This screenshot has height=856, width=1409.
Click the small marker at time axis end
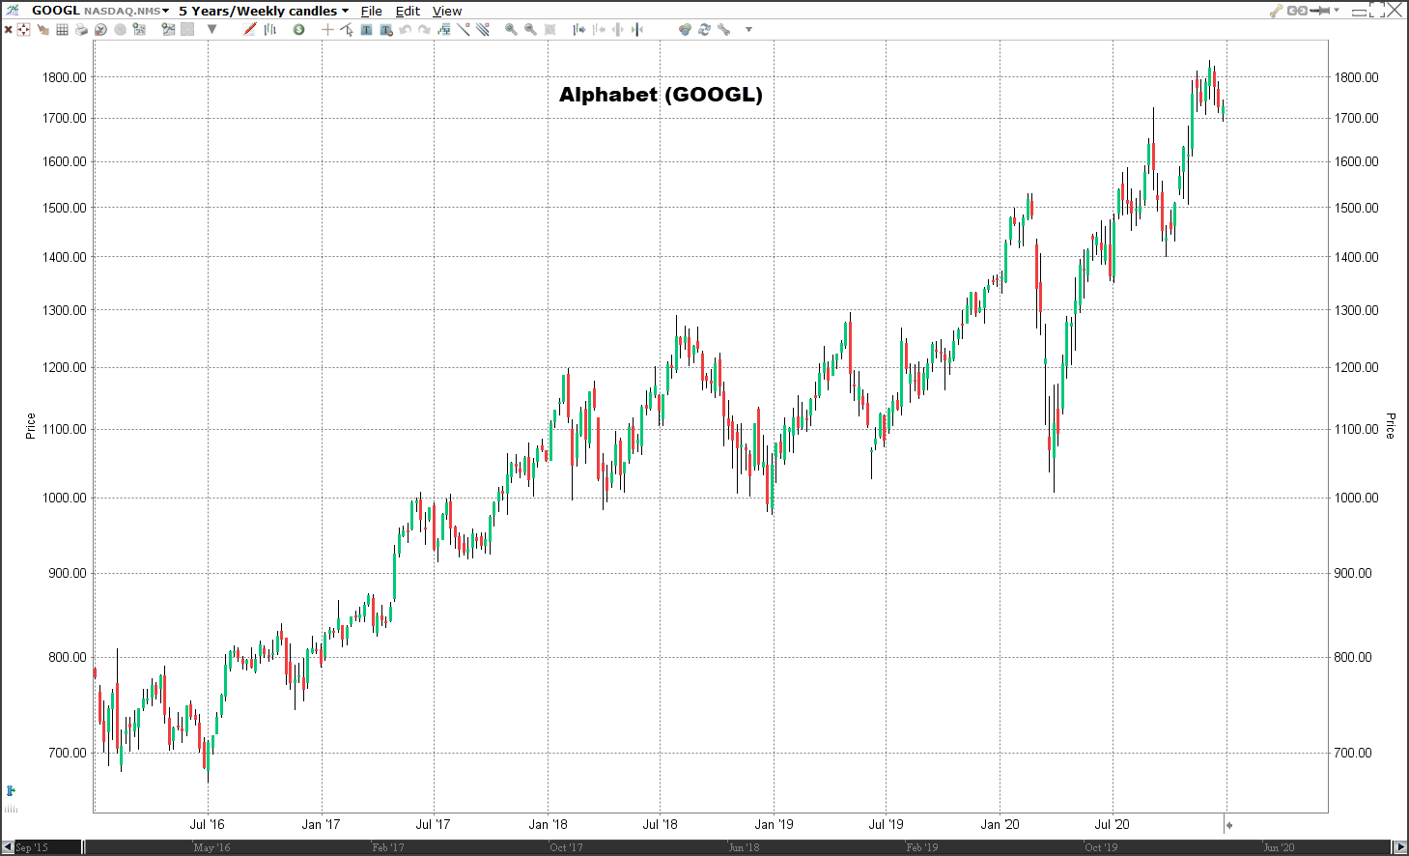pos(1228,825)
